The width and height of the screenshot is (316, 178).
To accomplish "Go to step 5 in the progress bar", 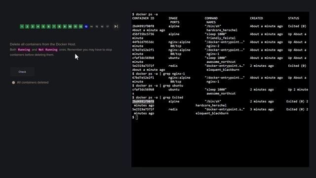I will click(43, 26).
